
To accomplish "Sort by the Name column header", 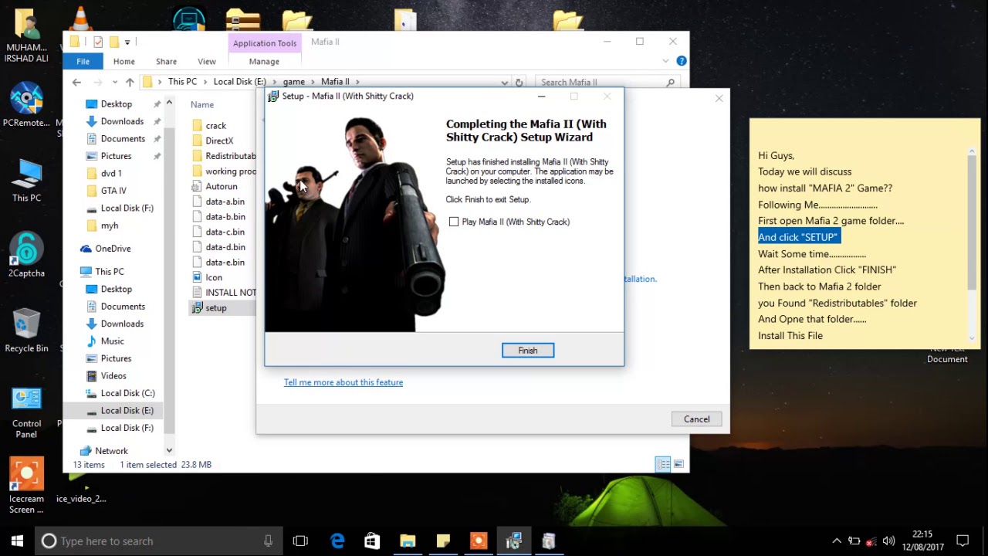I will tap(202, 104).
